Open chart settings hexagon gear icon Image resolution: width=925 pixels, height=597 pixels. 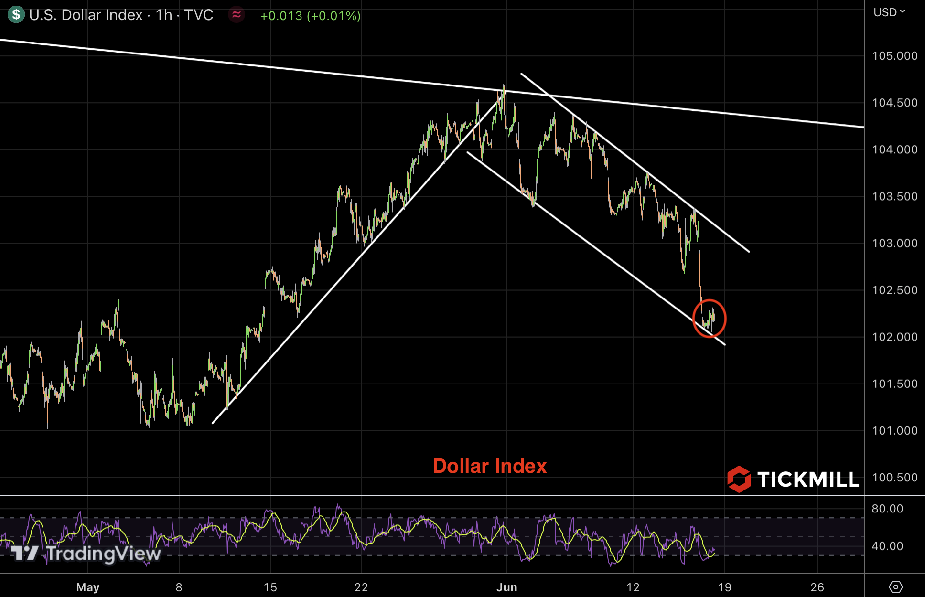coord(895,586)
